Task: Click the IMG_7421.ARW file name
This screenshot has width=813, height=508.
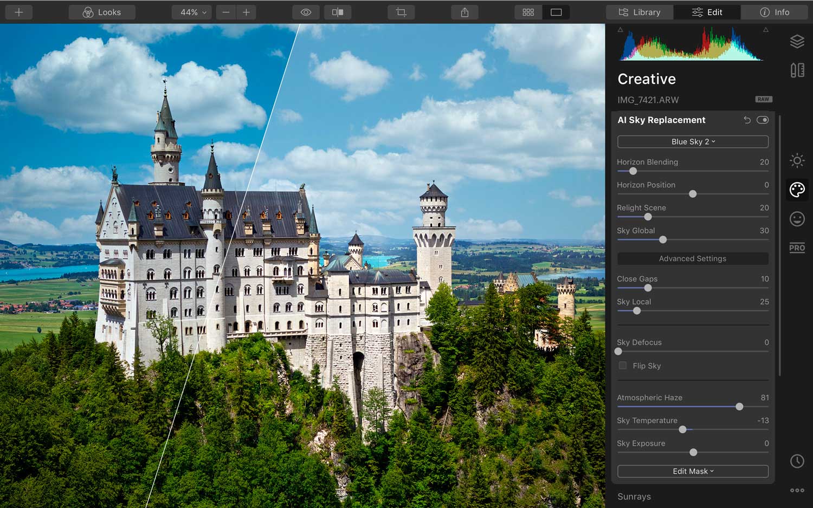Action: click(648, 100)
